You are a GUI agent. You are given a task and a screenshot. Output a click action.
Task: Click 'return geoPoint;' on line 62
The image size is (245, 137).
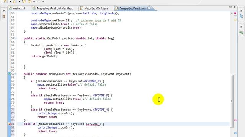tap(44, 56)
